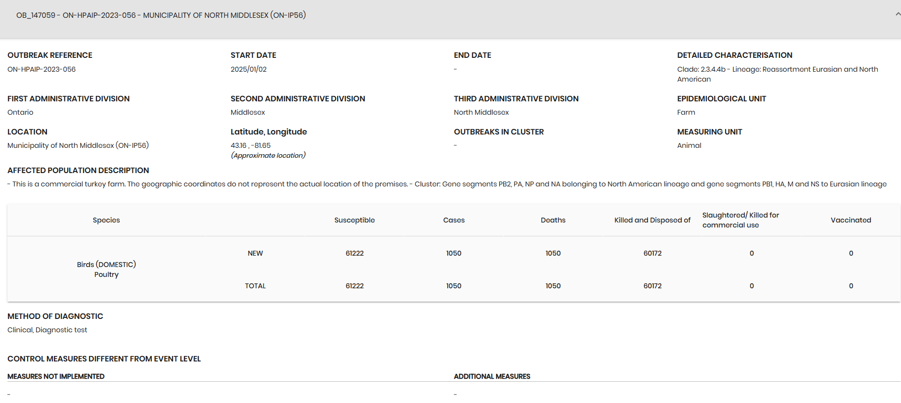Click the Species column header

[106, 220]
